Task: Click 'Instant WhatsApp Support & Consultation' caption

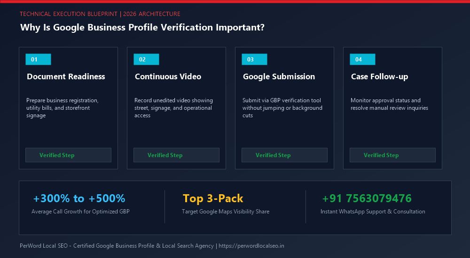Action: click(x=373, y=211)
